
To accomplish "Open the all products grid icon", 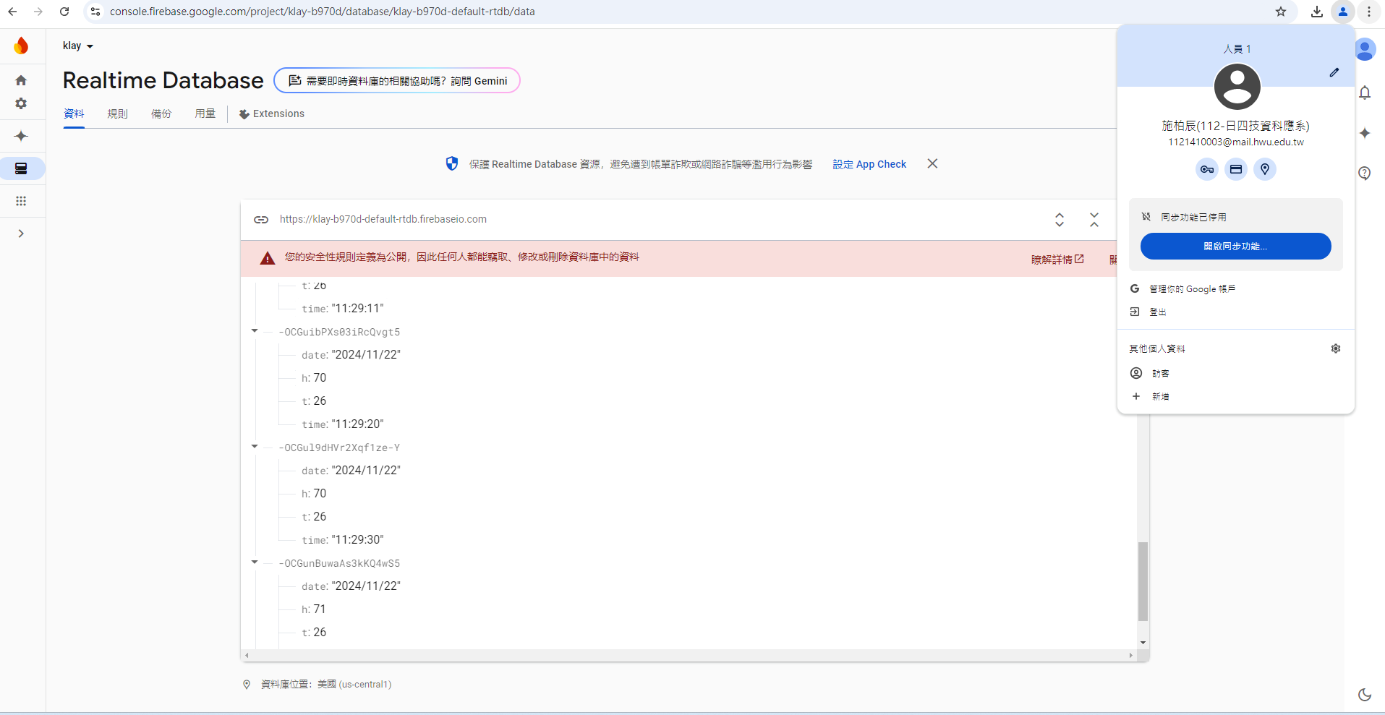I will pyautogui.click(x=21, y=201).
